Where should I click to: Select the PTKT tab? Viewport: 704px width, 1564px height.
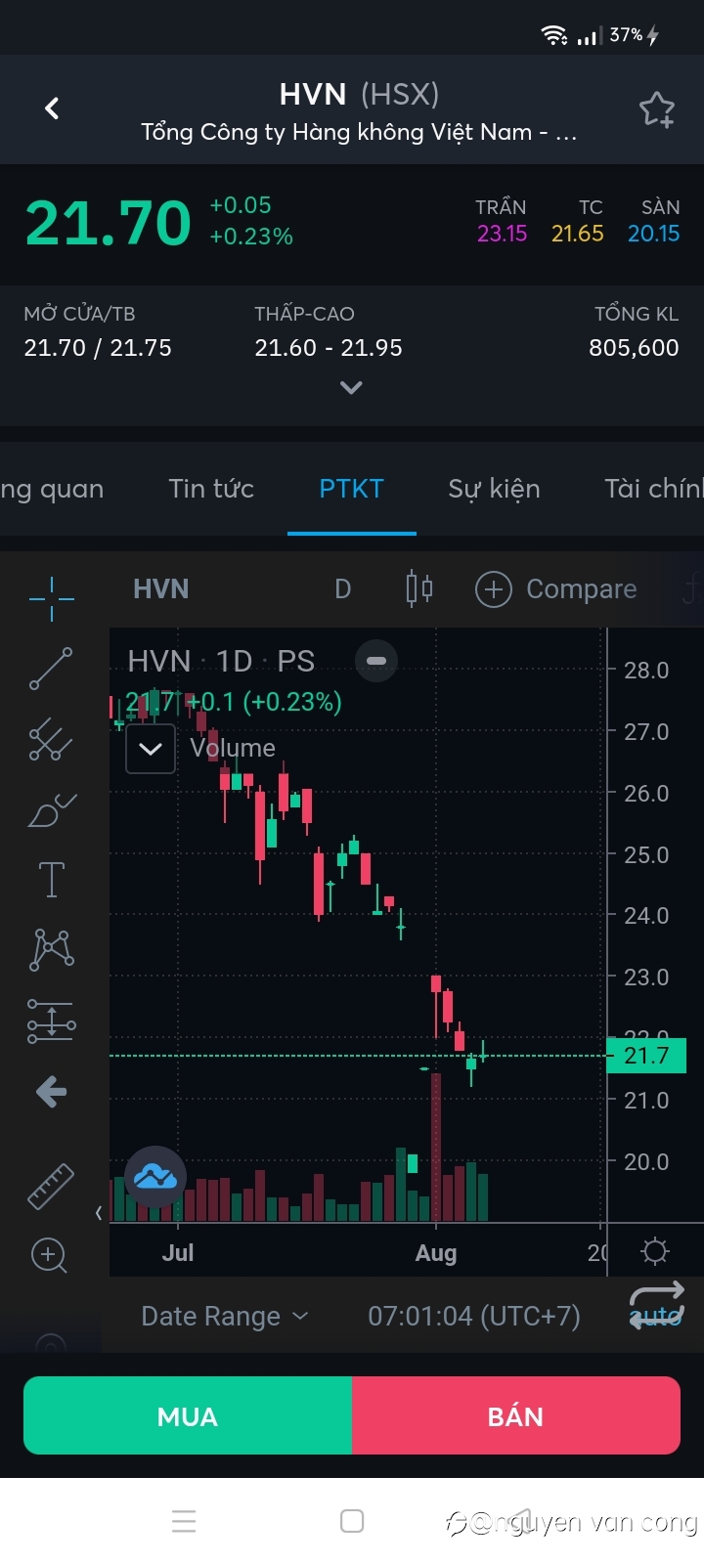(351, 489)
